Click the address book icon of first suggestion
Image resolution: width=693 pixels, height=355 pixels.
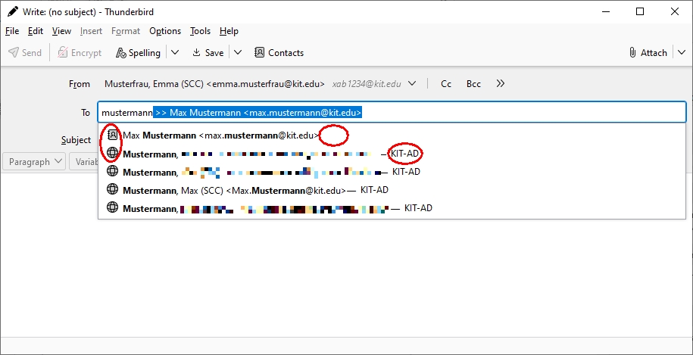[113, 135]
